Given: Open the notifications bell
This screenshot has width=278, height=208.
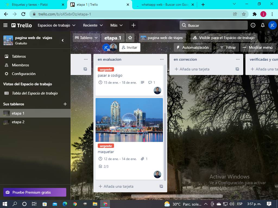Looking at the screenshot, I should click(x=263, y=25).
